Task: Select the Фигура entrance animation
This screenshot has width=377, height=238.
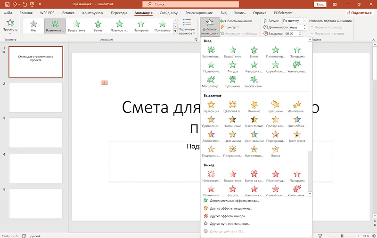Action: point(232,66)
